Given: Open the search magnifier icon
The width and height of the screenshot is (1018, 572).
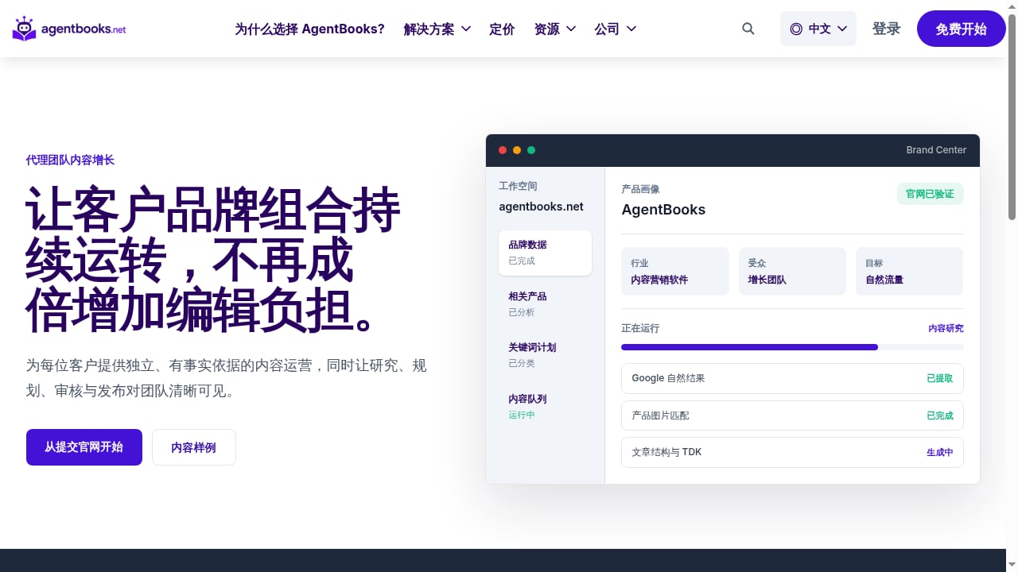Looking at the screenshot, I should pyautogui.click(x=748, y=29).
